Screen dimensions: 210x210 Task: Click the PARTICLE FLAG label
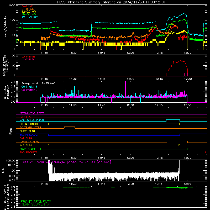coord(29,141)
